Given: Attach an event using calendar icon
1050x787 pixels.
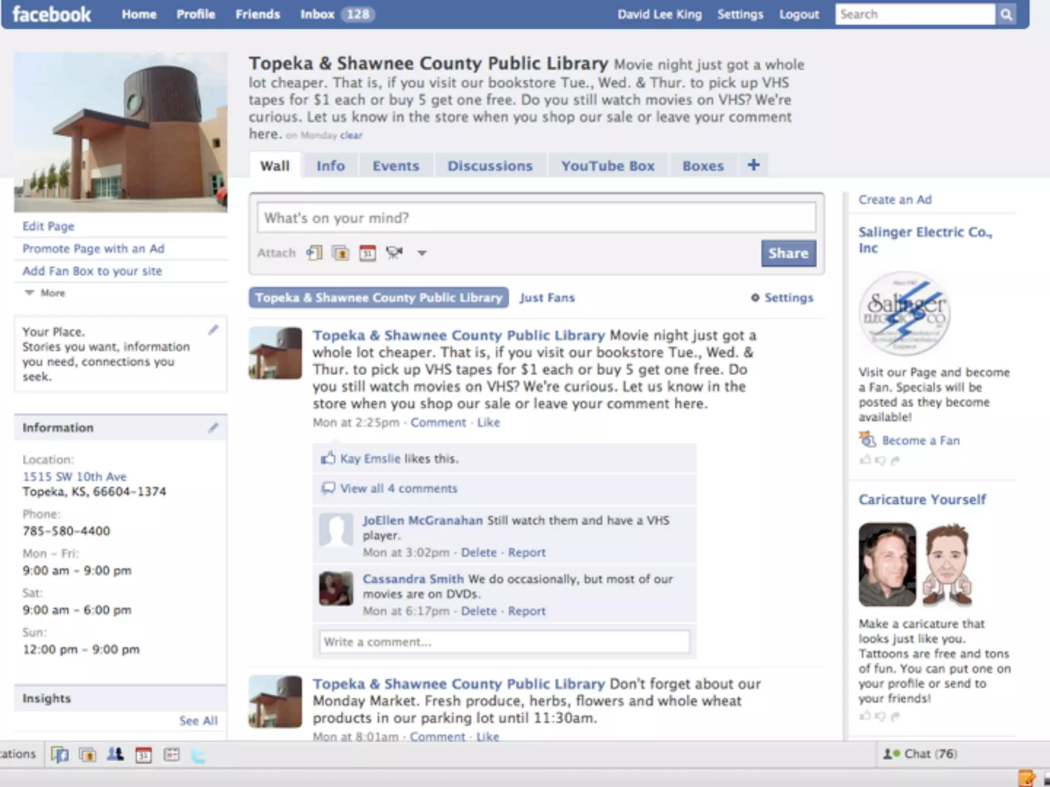Looking at the screenshot, I should pyautogui.click(x=367, y=253).
